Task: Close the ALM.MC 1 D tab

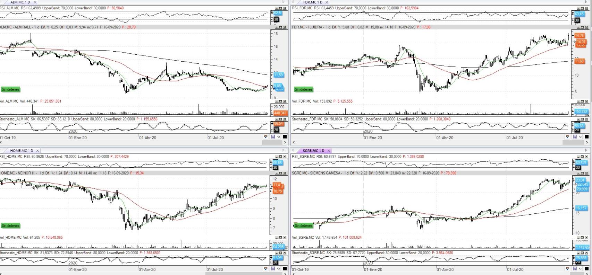Action: [35, 2]
